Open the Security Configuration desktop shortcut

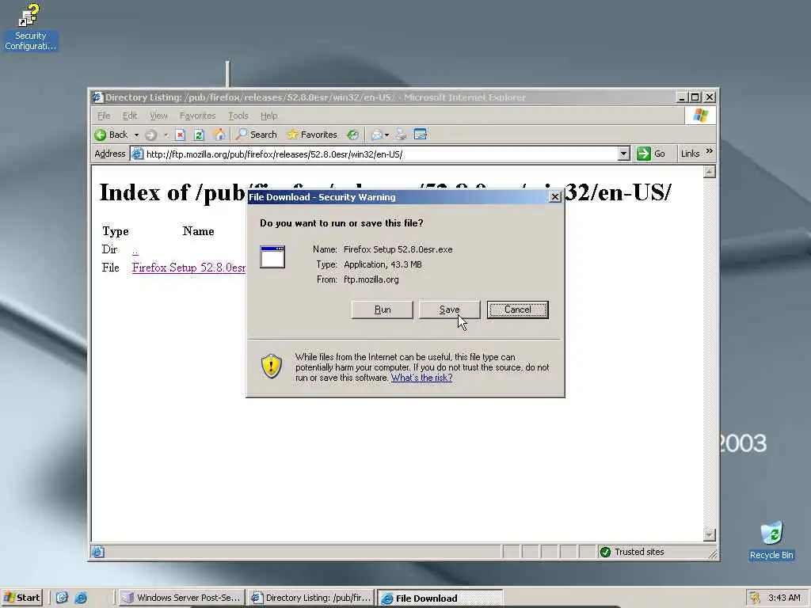pos(30,27)
